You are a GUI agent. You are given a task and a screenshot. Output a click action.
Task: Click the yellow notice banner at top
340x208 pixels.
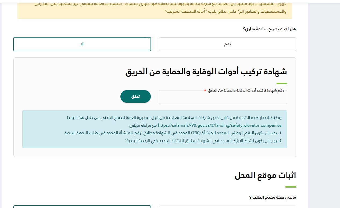[155, 9]
